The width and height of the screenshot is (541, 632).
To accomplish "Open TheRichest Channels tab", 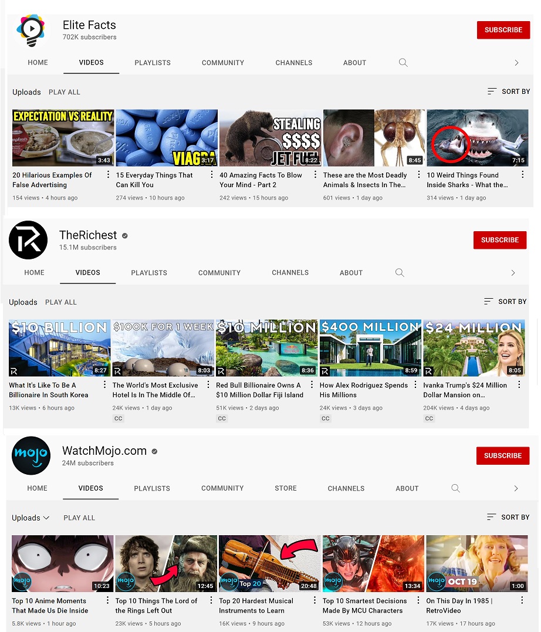I will pyautogui.click(x=290, y=272).
